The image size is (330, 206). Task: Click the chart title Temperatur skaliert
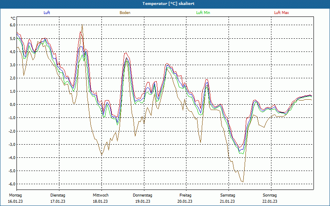(x=165, y=3)
